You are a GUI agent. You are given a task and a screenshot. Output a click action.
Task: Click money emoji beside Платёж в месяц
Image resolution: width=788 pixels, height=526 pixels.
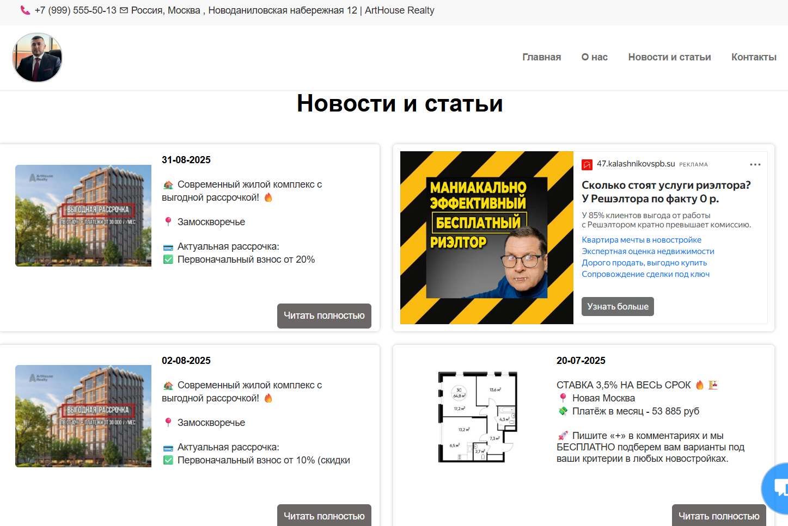click(563, 411)
